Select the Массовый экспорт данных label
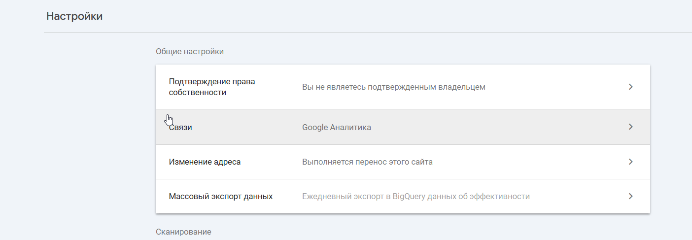Viewport: 692px width, 240px height. coord(220,196)
